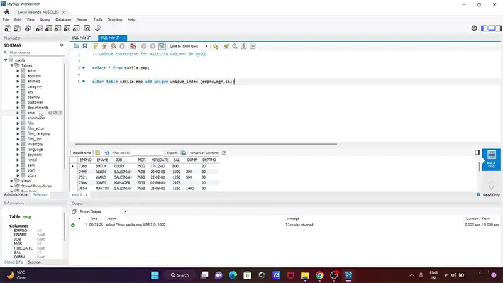Expand the actor table node
This screenshot has width=503, height=283.
click(18, 70)
